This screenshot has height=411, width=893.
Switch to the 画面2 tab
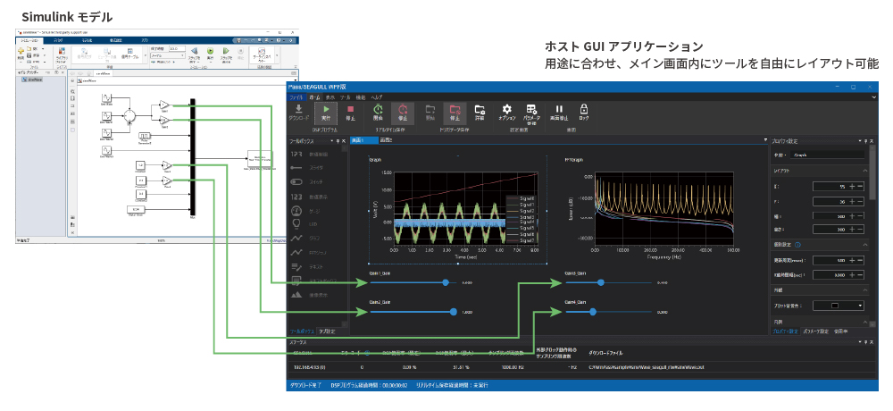[x=386, y=139]
